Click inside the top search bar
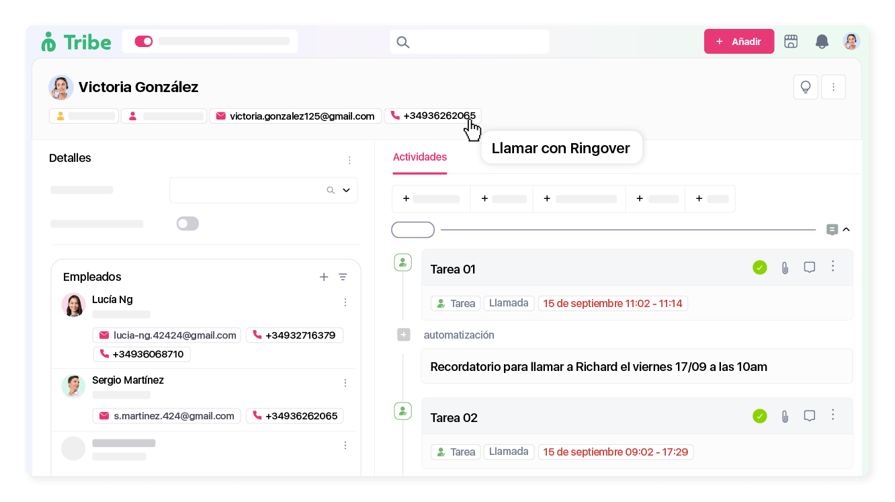 pos(470,41)
